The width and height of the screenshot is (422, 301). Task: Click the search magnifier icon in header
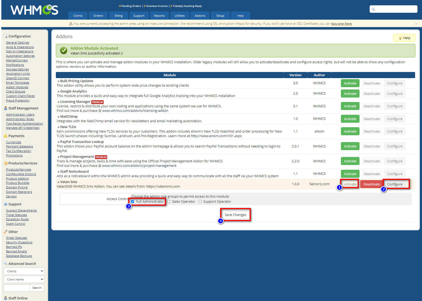click(373, 9)
